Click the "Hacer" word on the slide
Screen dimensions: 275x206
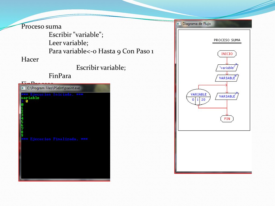(30, 59)
